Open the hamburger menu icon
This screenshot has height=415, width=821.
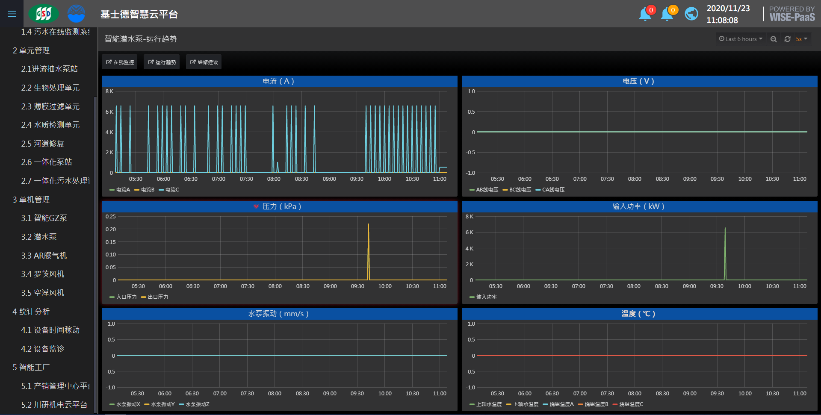tap(12, 14)
